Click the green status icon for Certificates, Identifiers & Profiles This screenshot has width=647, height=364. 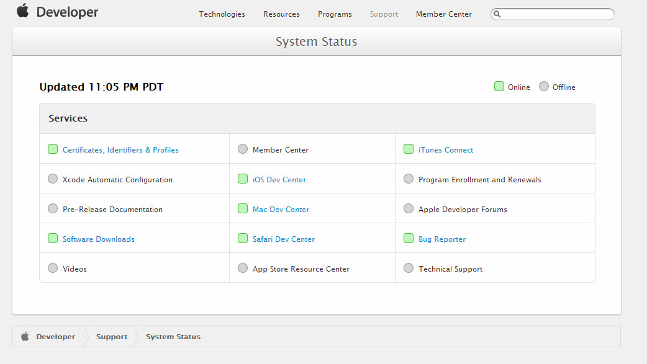coord(53,149)
